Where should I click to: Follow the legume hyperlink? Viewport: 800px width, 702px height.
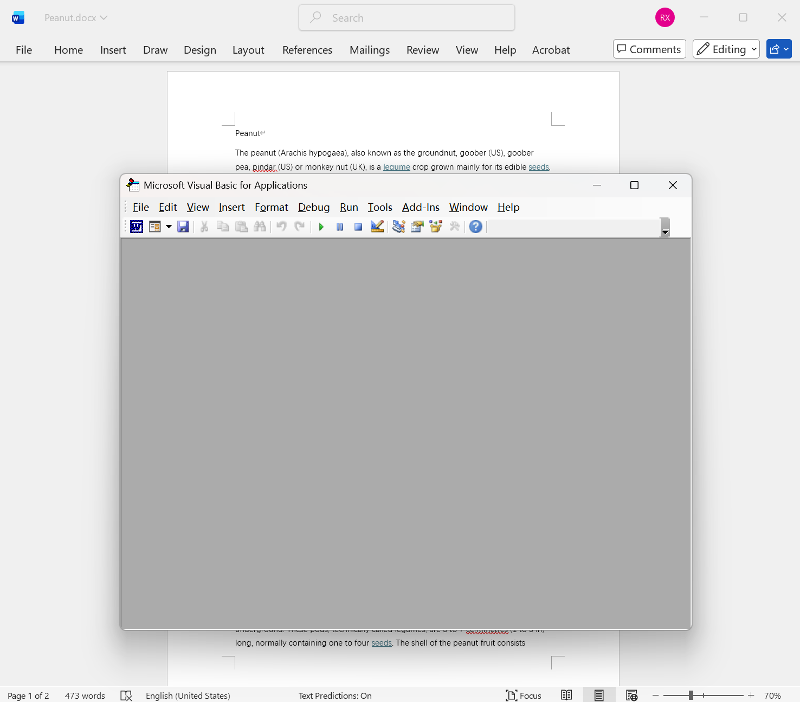pyautogui.click(x=396, y=167)
